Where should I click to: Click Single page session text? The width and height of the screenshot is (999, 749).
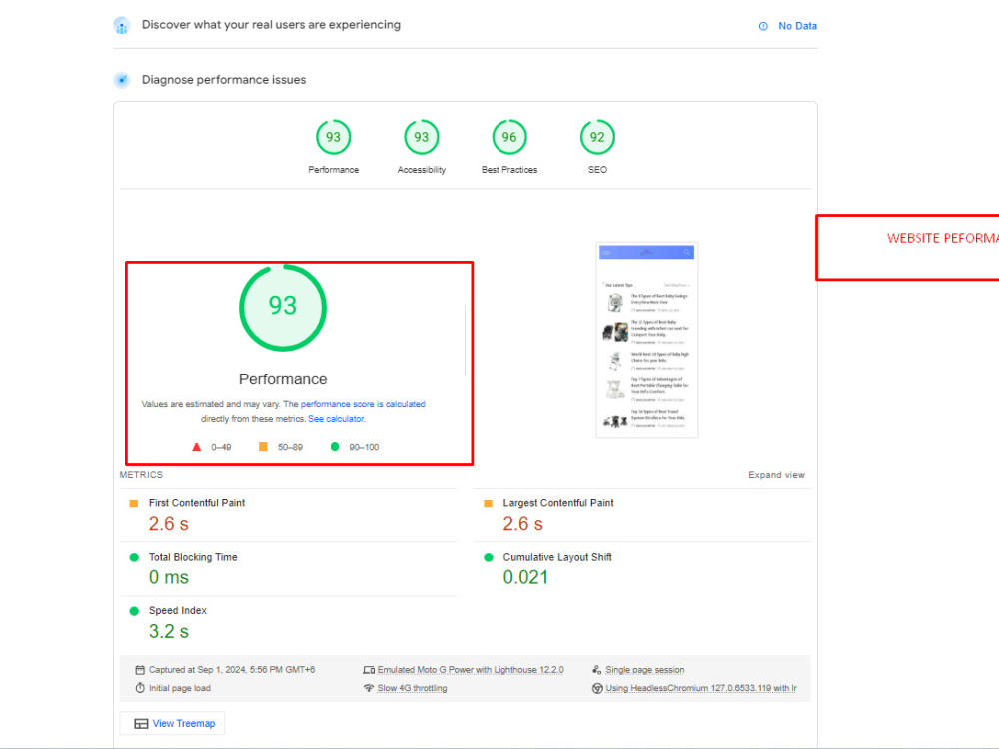click(644, 670)
